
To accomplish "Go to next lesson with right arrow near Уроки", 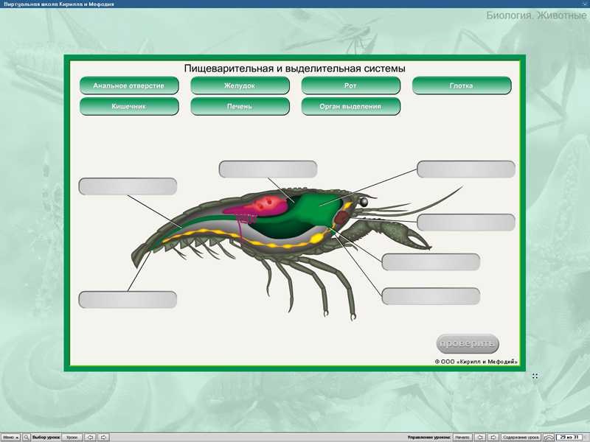I will click(105, 437).
